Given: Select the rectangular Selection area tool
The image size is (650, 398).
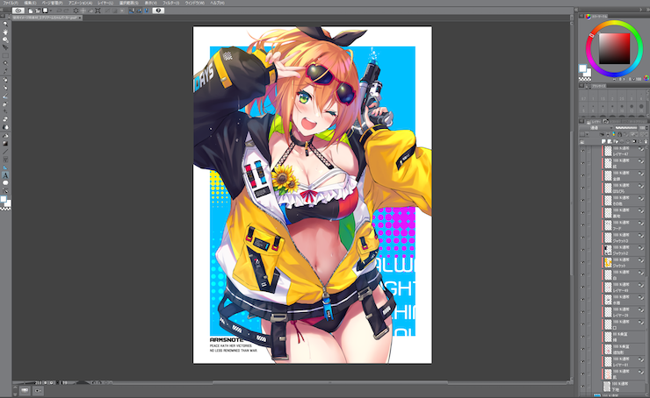Looking at the screenshot, I should 5,55.
